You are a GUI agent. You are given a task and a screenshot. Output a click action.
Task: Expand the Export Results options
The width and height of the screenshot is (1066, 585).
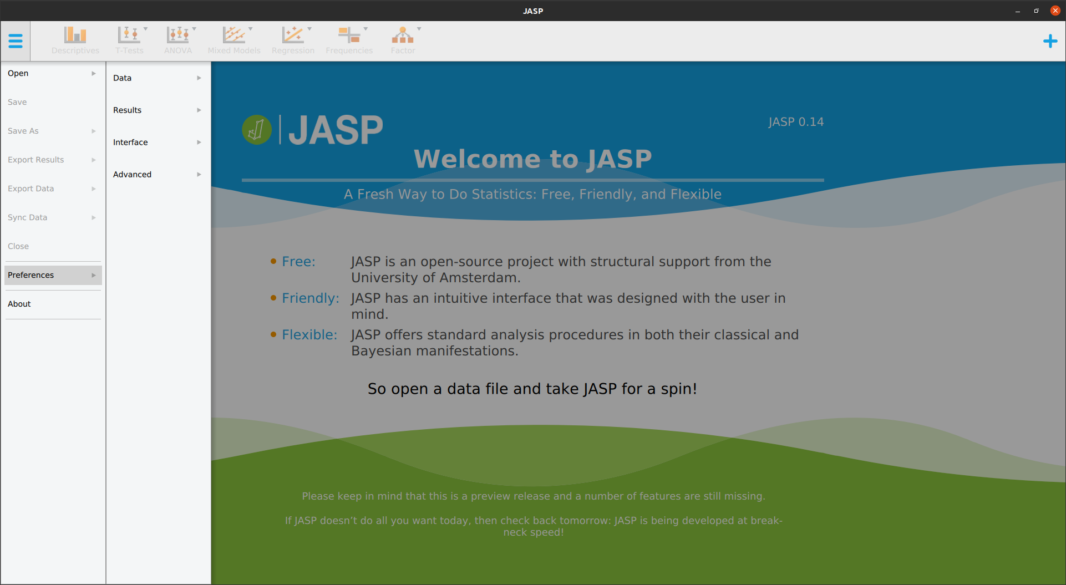[52, 160]
